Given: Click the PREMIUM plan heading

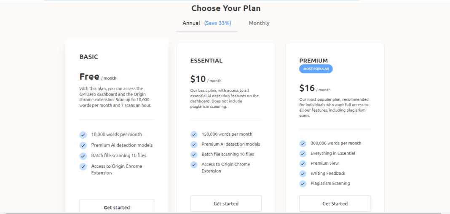Looking at the screenshot, I should tap(313, 61).
